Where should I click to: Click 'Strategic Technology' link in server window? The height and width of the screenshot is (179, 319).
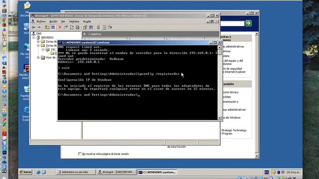point(234,130)
